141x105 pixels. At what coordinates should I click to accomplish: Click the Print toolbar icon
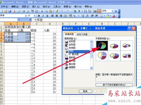click(x=23, y=11)
